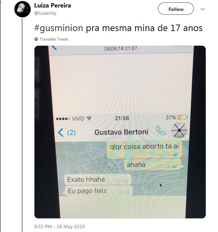Open the #gusminion hashtag
218x232 pixels.
click(59, 28)
